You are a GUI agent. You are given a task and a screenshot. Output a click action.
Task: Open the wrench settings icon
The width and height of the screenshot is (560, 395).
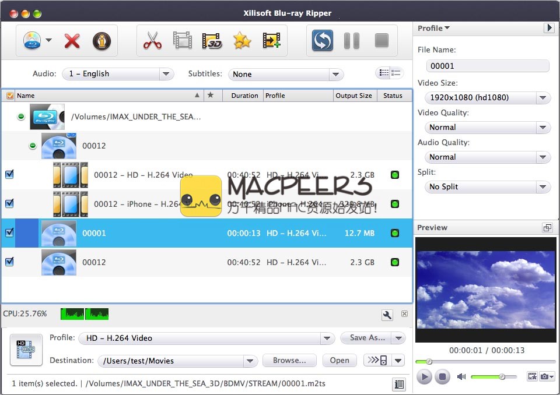coord(387,315)
